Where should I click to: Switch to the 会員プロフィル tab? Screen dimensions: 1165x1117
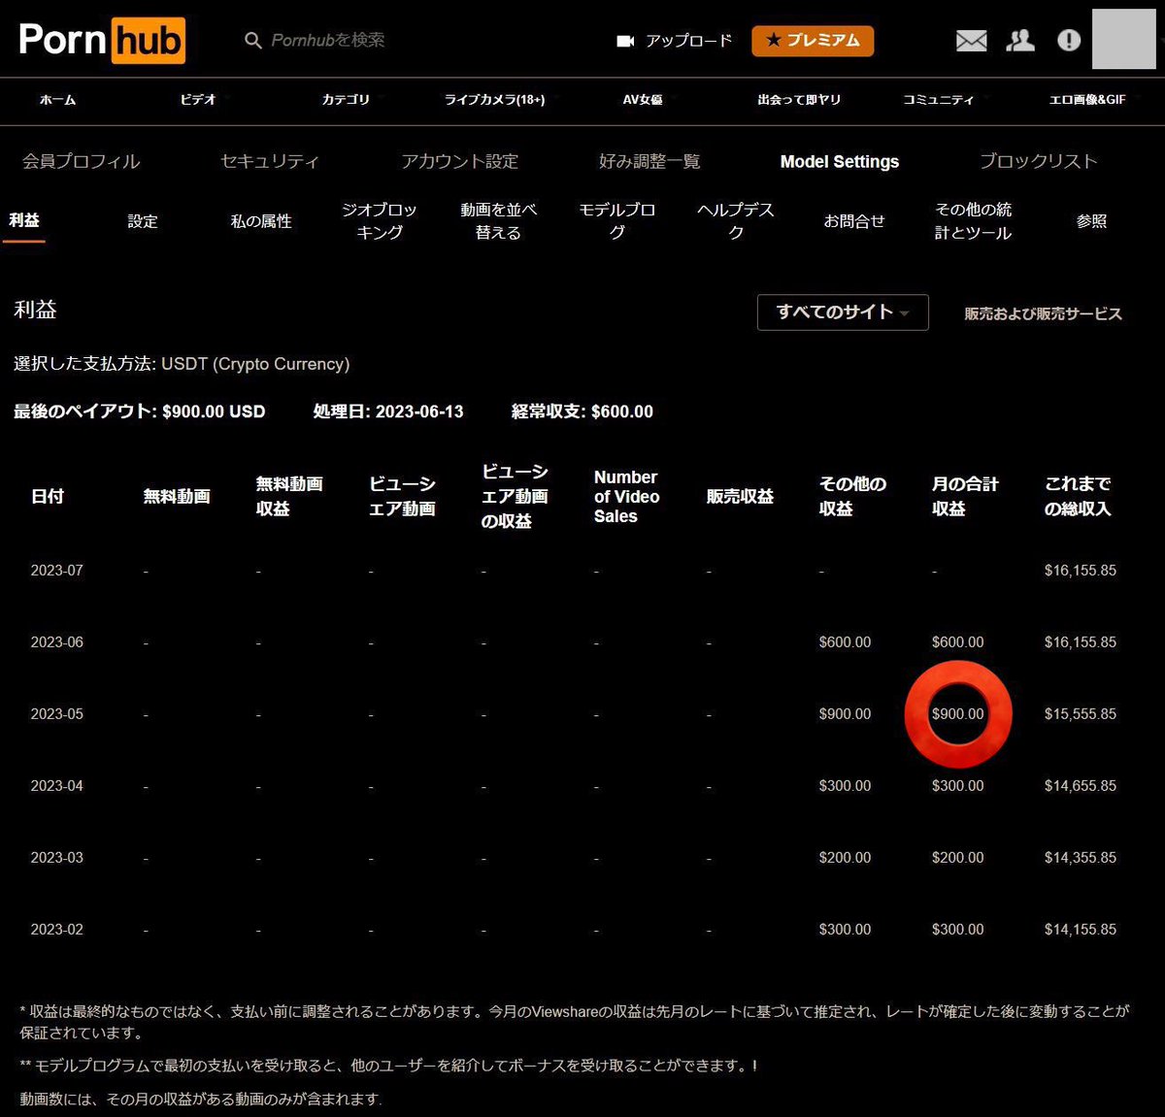tap(82, 161)
